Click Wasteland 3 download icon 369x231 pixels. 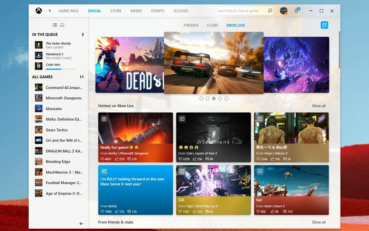pyautogui.click(x=39, y=56)
